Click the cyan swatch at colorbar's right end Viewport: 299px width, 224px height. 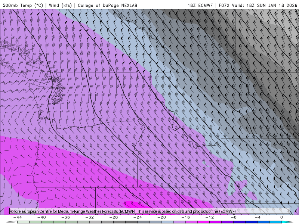pyautogui.click(x=287, y=222)
